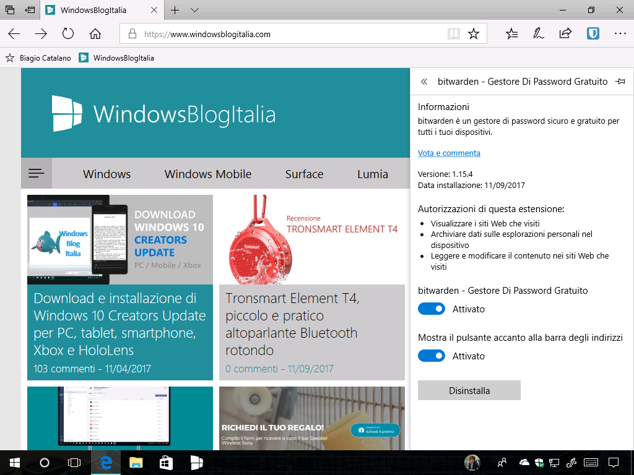634x475 pixels.
Task: Open 'Richiedi il tuo regalo' banner
Action: (x=312, y=419)
